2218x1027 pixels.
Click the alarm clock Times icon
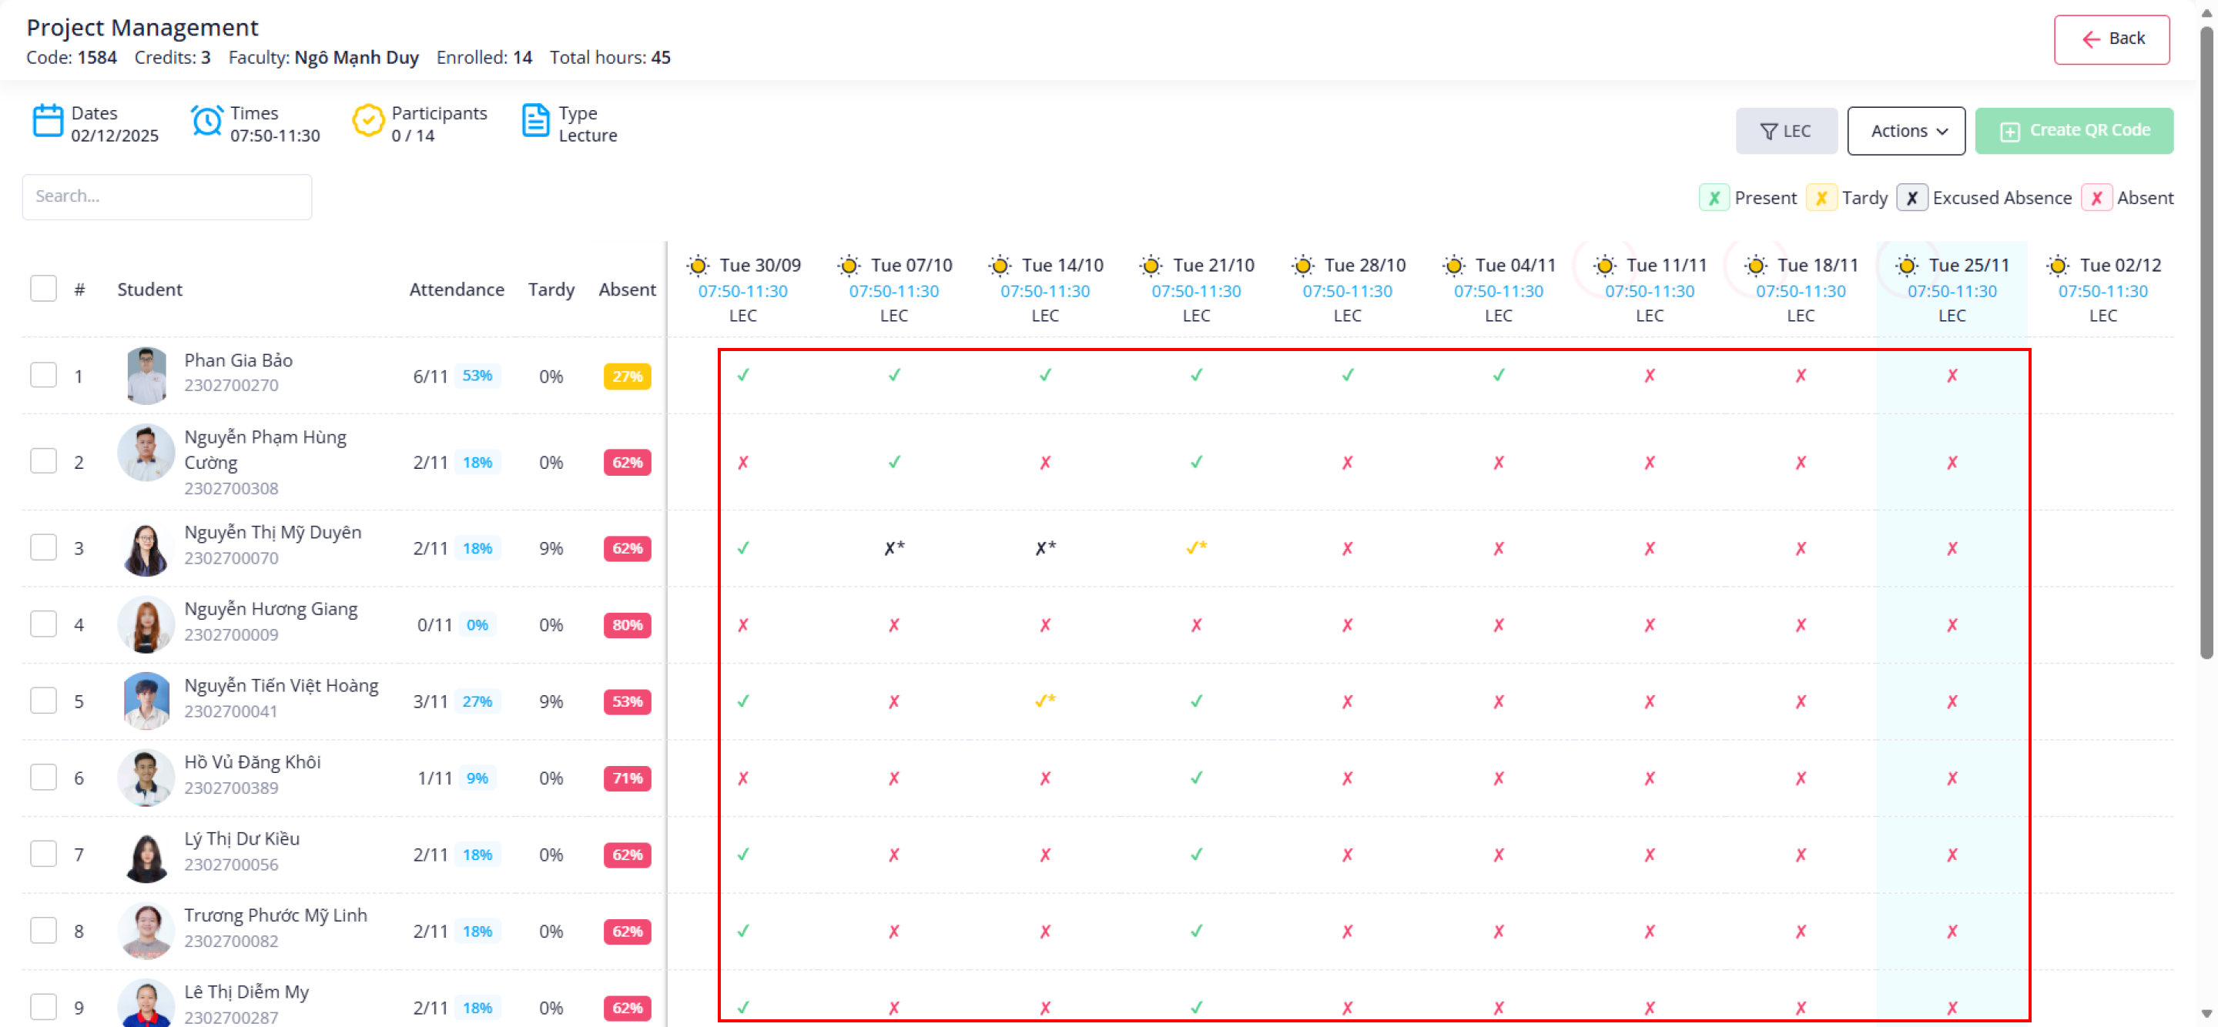(206, 122)
